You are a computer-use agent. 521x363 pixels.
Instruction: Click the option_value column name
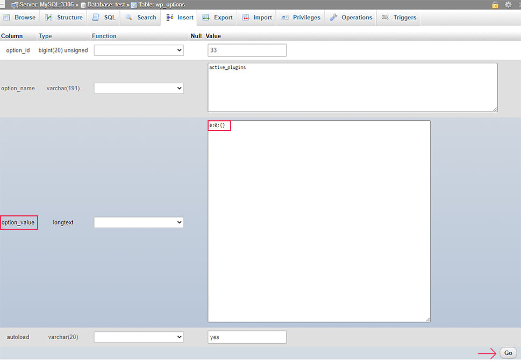coord(18,222)
